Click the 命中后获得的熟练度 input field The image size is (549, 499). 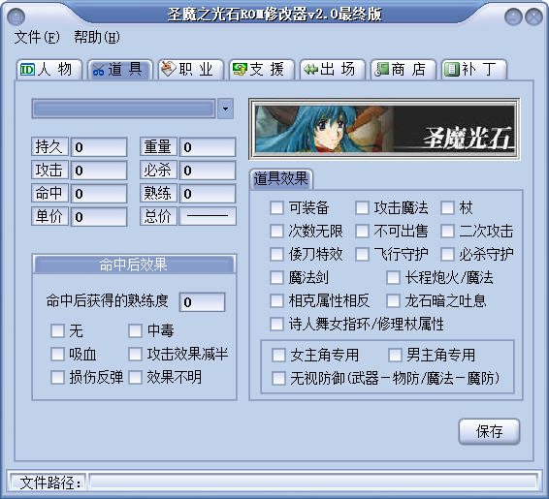pos(202,301)
